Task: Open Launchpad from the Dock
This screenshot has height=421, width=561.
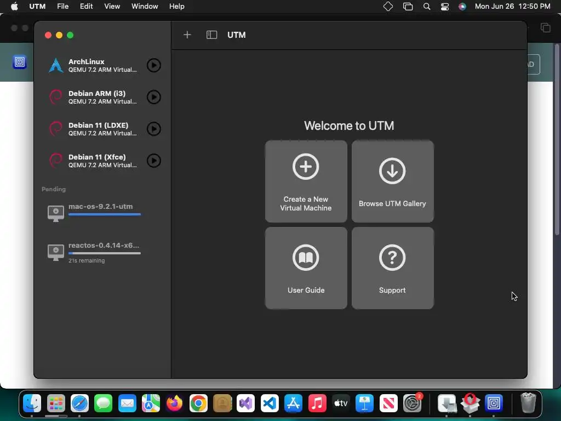Action: [56, 403]
